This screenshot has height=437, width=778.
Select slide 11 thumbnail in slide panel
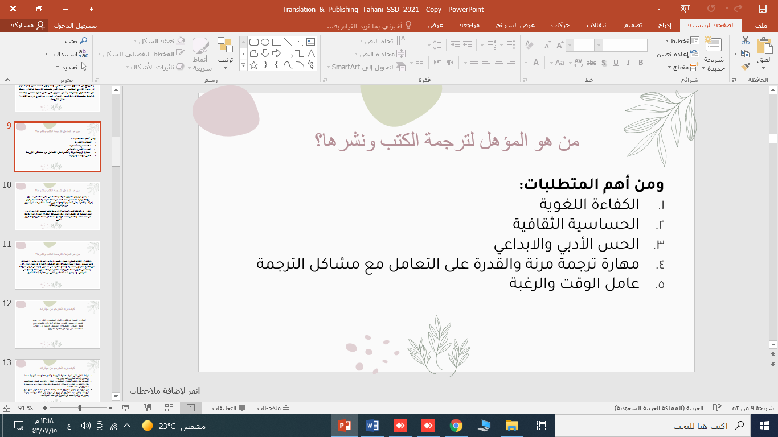[58, 265]
